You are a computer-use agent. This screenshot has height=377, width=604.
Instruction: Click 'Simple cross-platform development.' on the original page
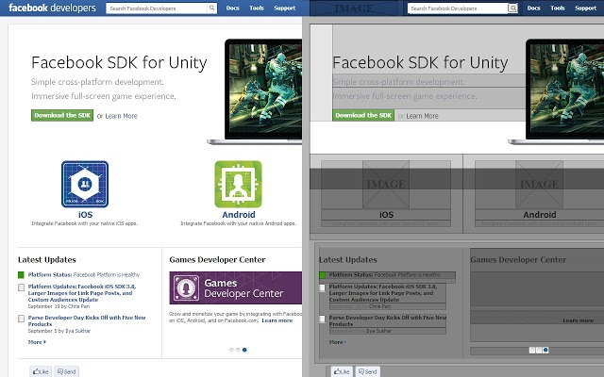tap(97, 82)
